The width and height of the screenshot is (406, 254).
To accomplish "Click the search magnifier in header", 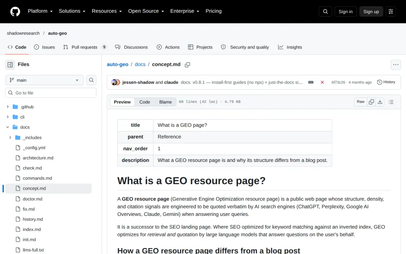I will [x=325, y=12].
